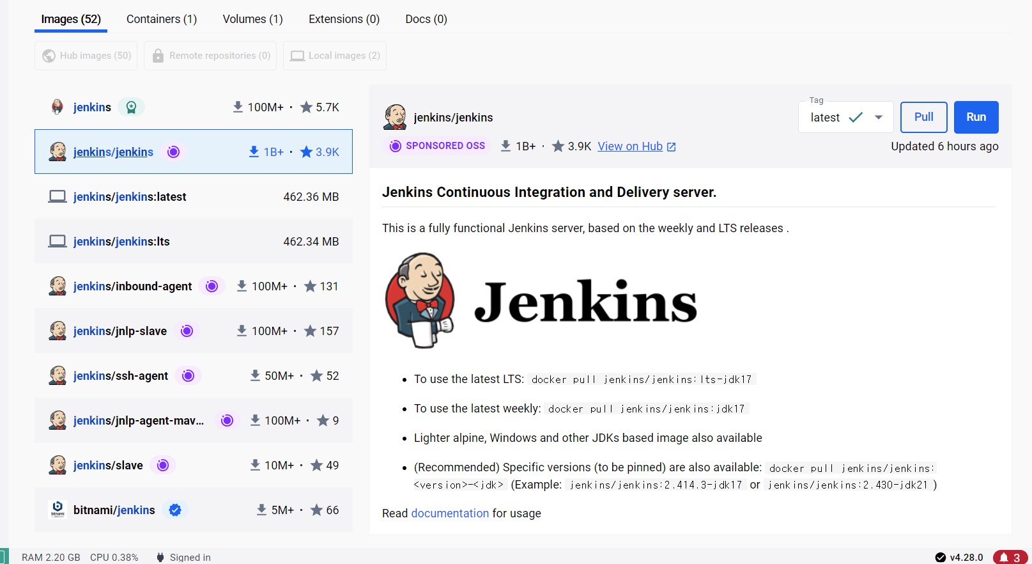Click the sponsored badge on jenkins/jnlp-agent-mav...
This screenshot has width=1032, height=564.
point(227,420)
